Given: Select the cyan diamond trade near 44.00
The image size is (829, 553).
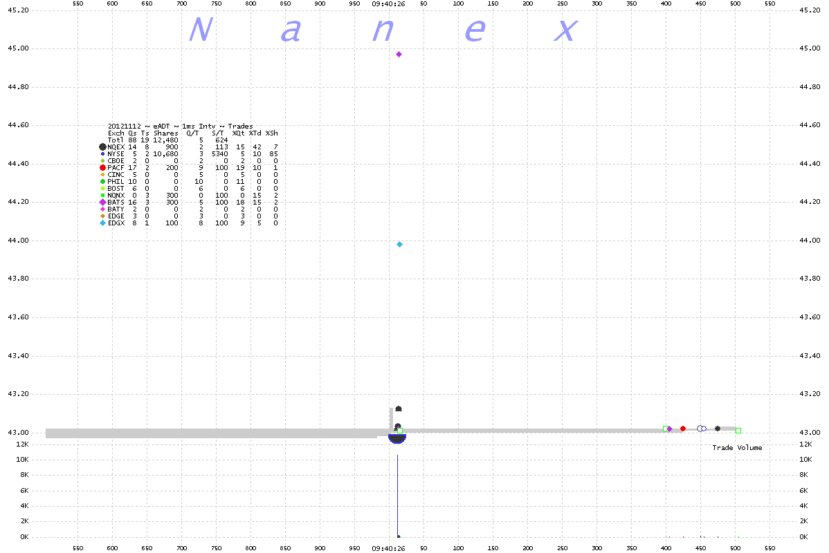Looking at the screenshot, I should coord(400,245).
